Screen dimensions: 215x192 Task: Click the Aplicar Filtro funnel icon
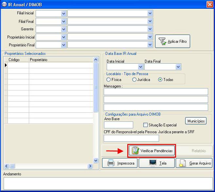click(162, 41)
